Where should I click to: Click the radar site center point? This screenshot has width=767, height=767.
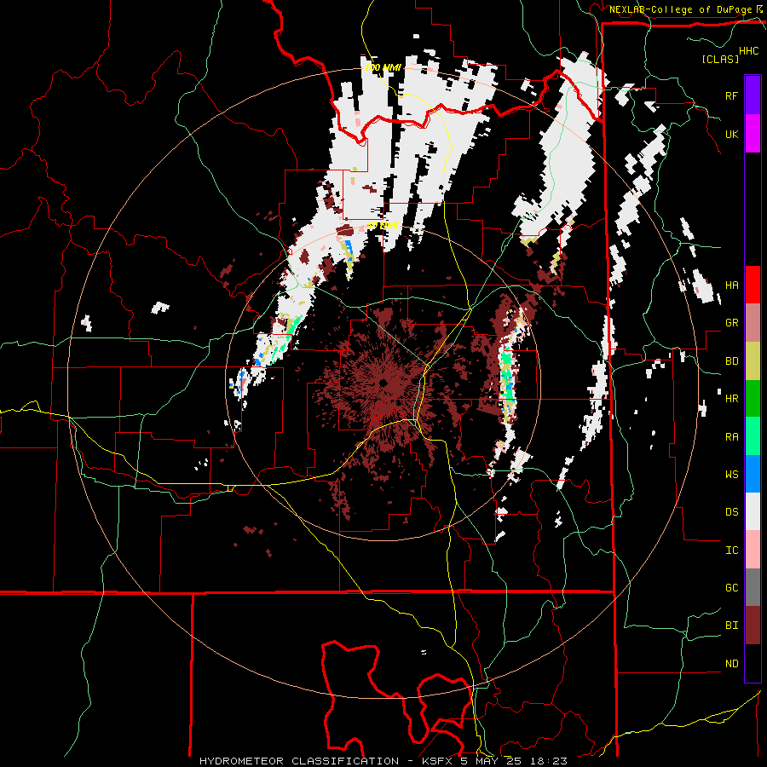click(x=383, y=383)
